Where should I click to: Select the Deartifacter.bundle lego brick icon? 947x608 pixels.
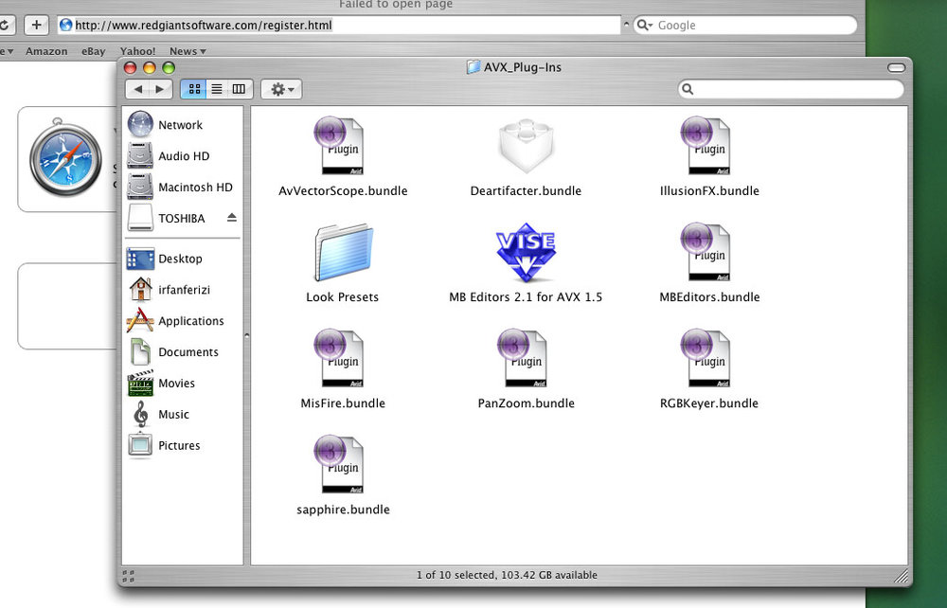[526, 145]
